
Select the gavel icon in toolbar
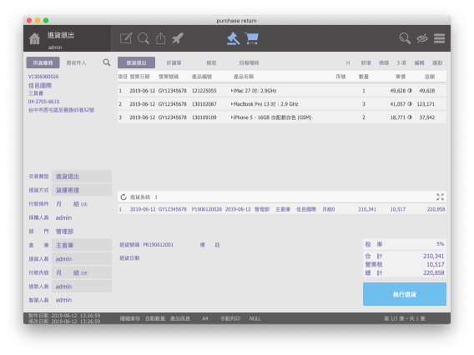233,38
